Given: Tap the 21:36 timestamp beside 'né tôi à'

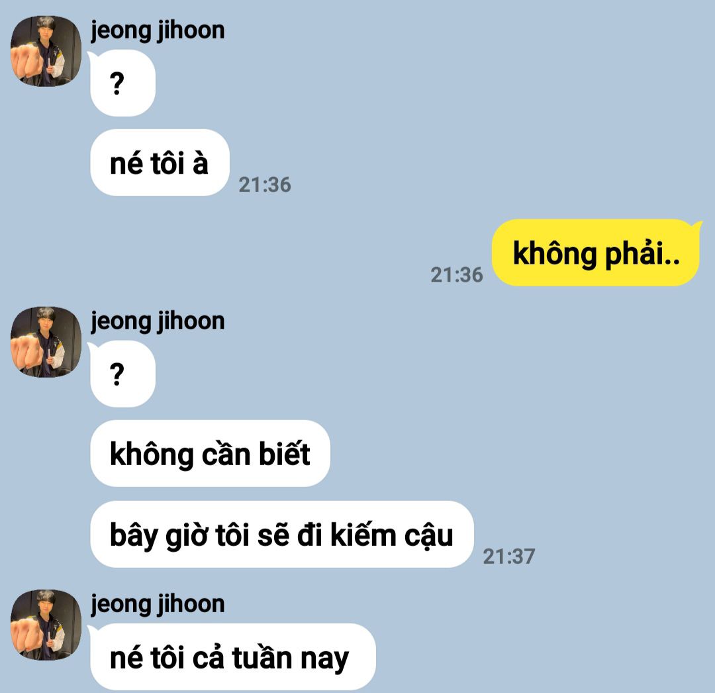Looking at the screenshot, I should [x=264, y=185].
